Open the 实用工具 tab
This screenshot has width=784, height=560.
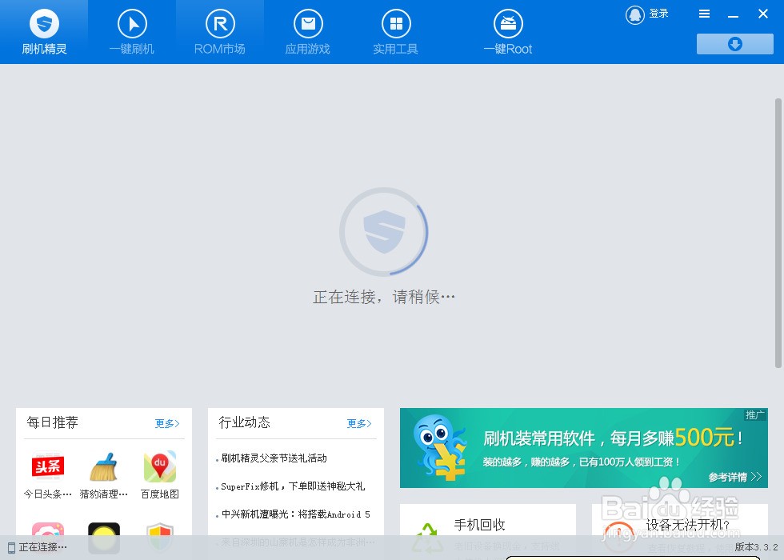(x=396, y=32)
